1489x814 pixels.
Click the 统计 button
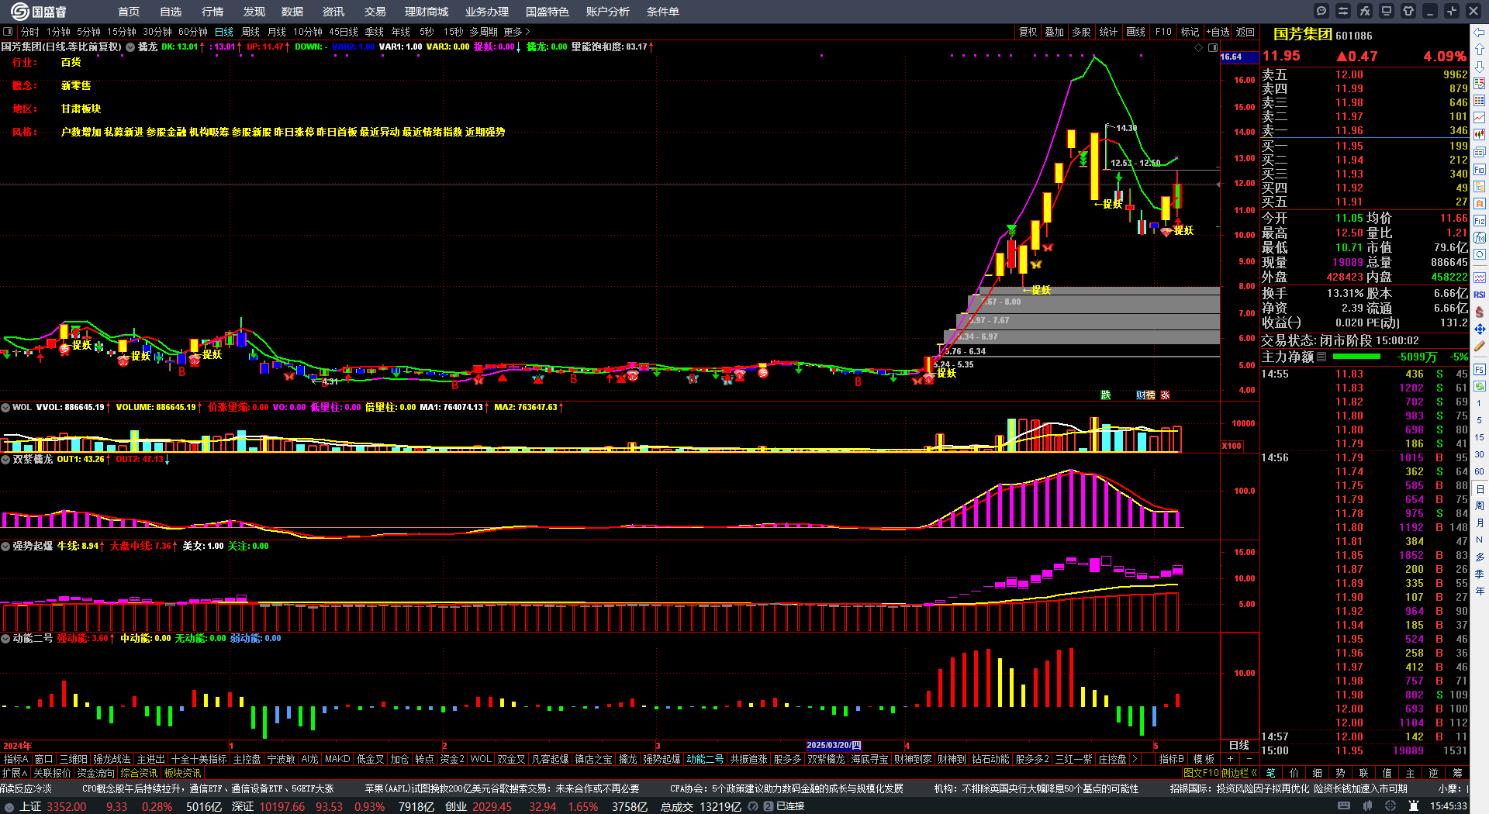(1109, 32)
